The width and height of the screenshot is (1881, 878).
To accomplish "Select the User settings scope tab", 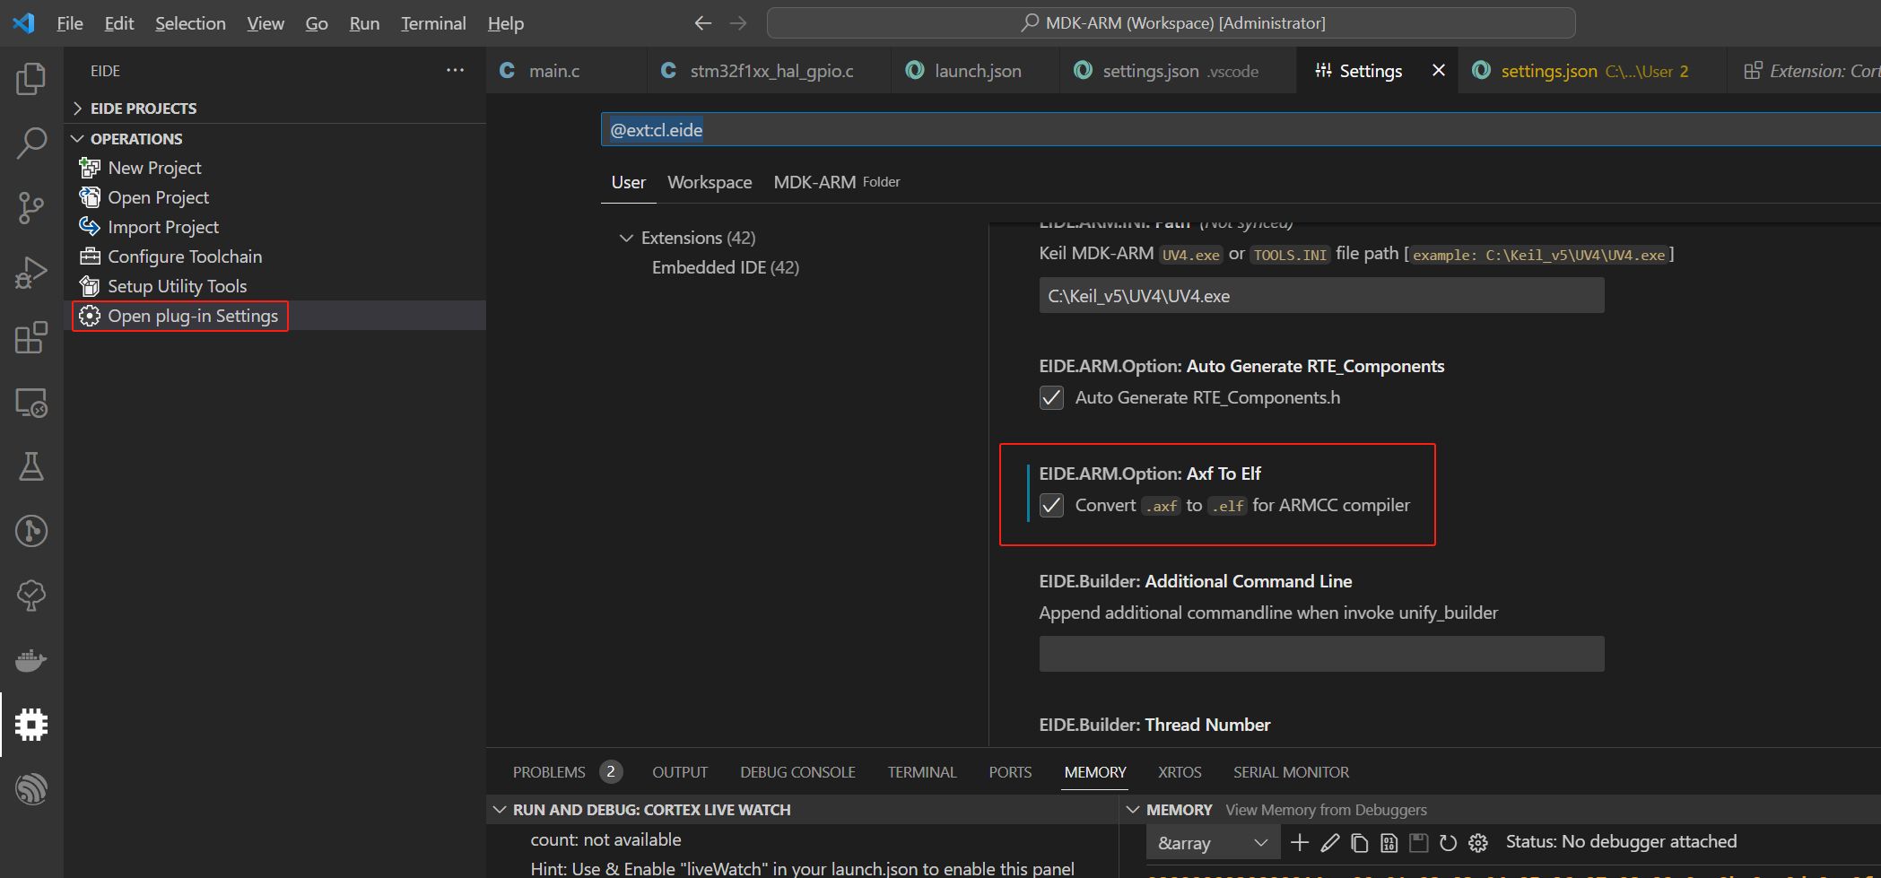I will point(628,182).
